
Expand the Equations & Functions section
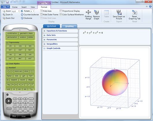44,31
